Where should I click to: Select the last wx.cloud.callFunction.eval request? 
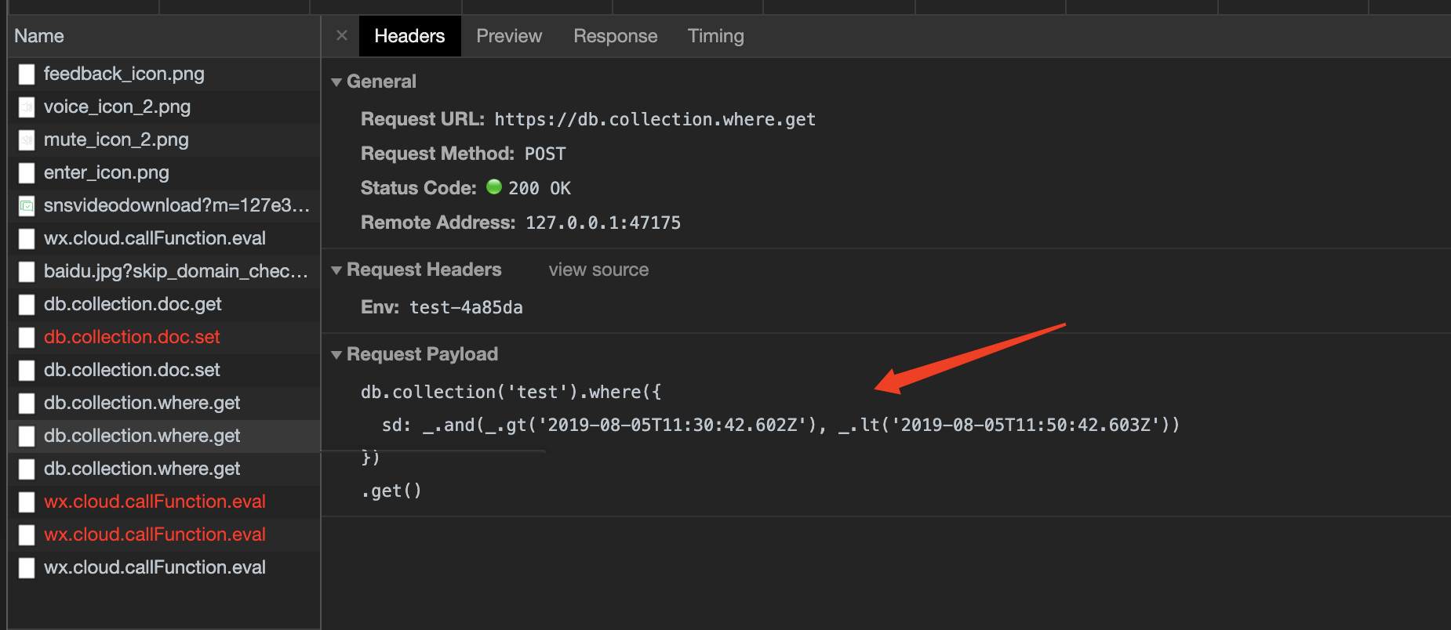click(155, 567)
